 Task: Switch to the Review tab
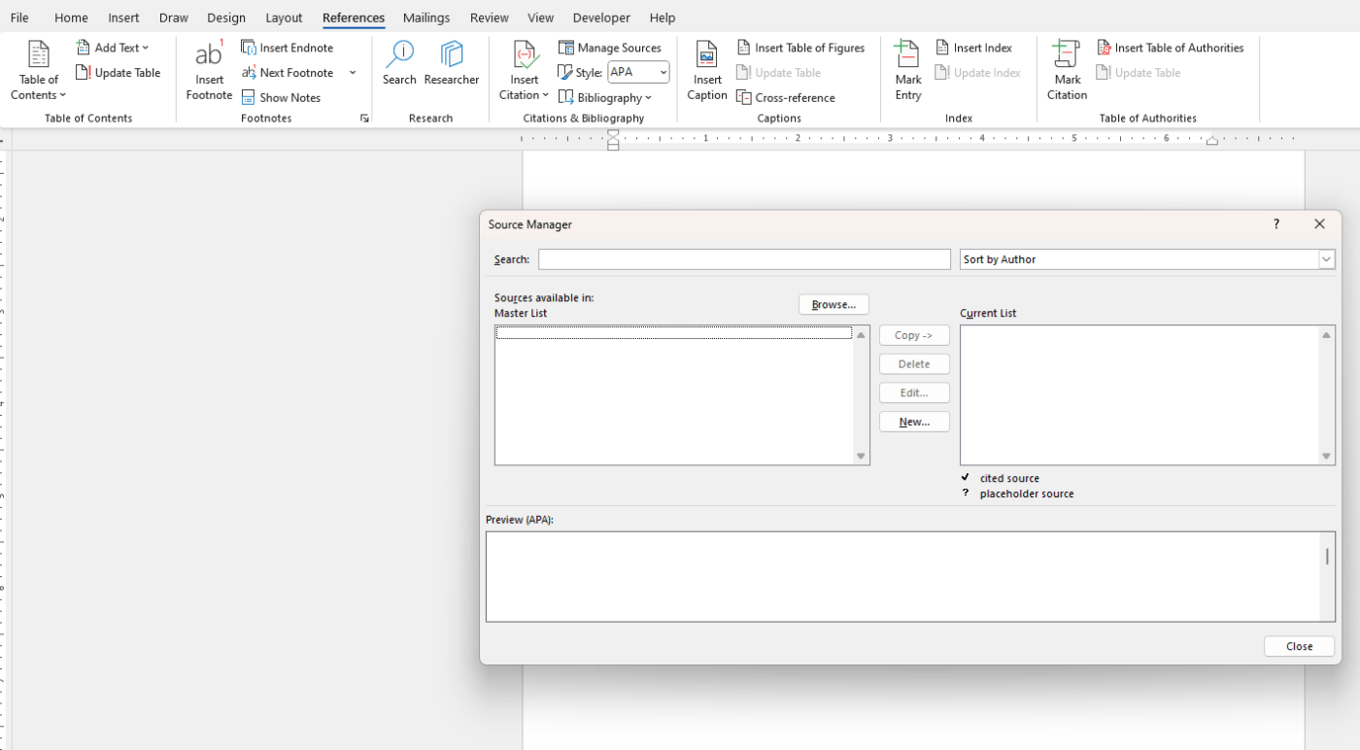click(x=489, y=17)
